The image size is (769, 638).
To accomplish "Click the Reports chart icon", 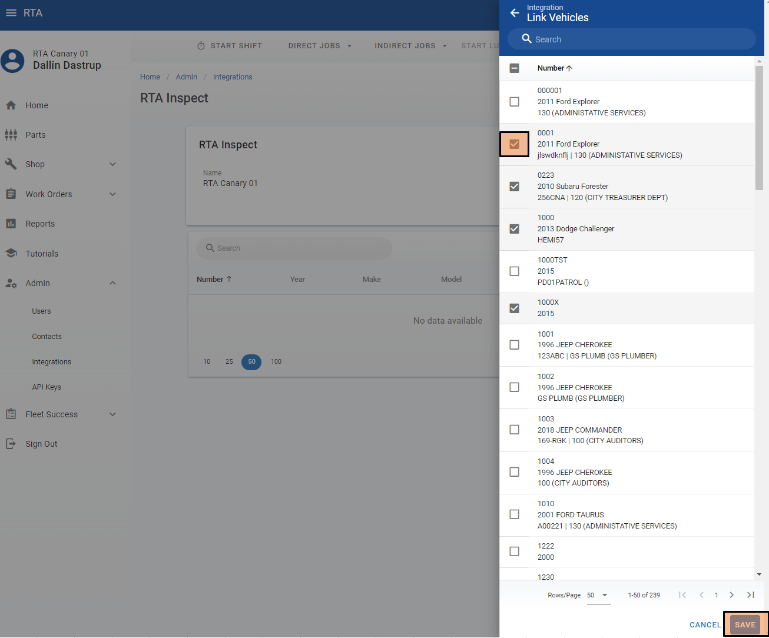I will (x=11, y=224).
